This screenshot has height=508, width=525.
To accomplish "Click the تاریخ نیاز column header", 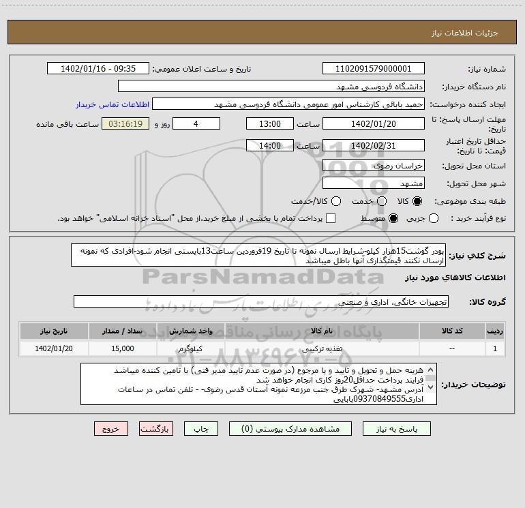I will pyautogui.click(x=54, y=331).
